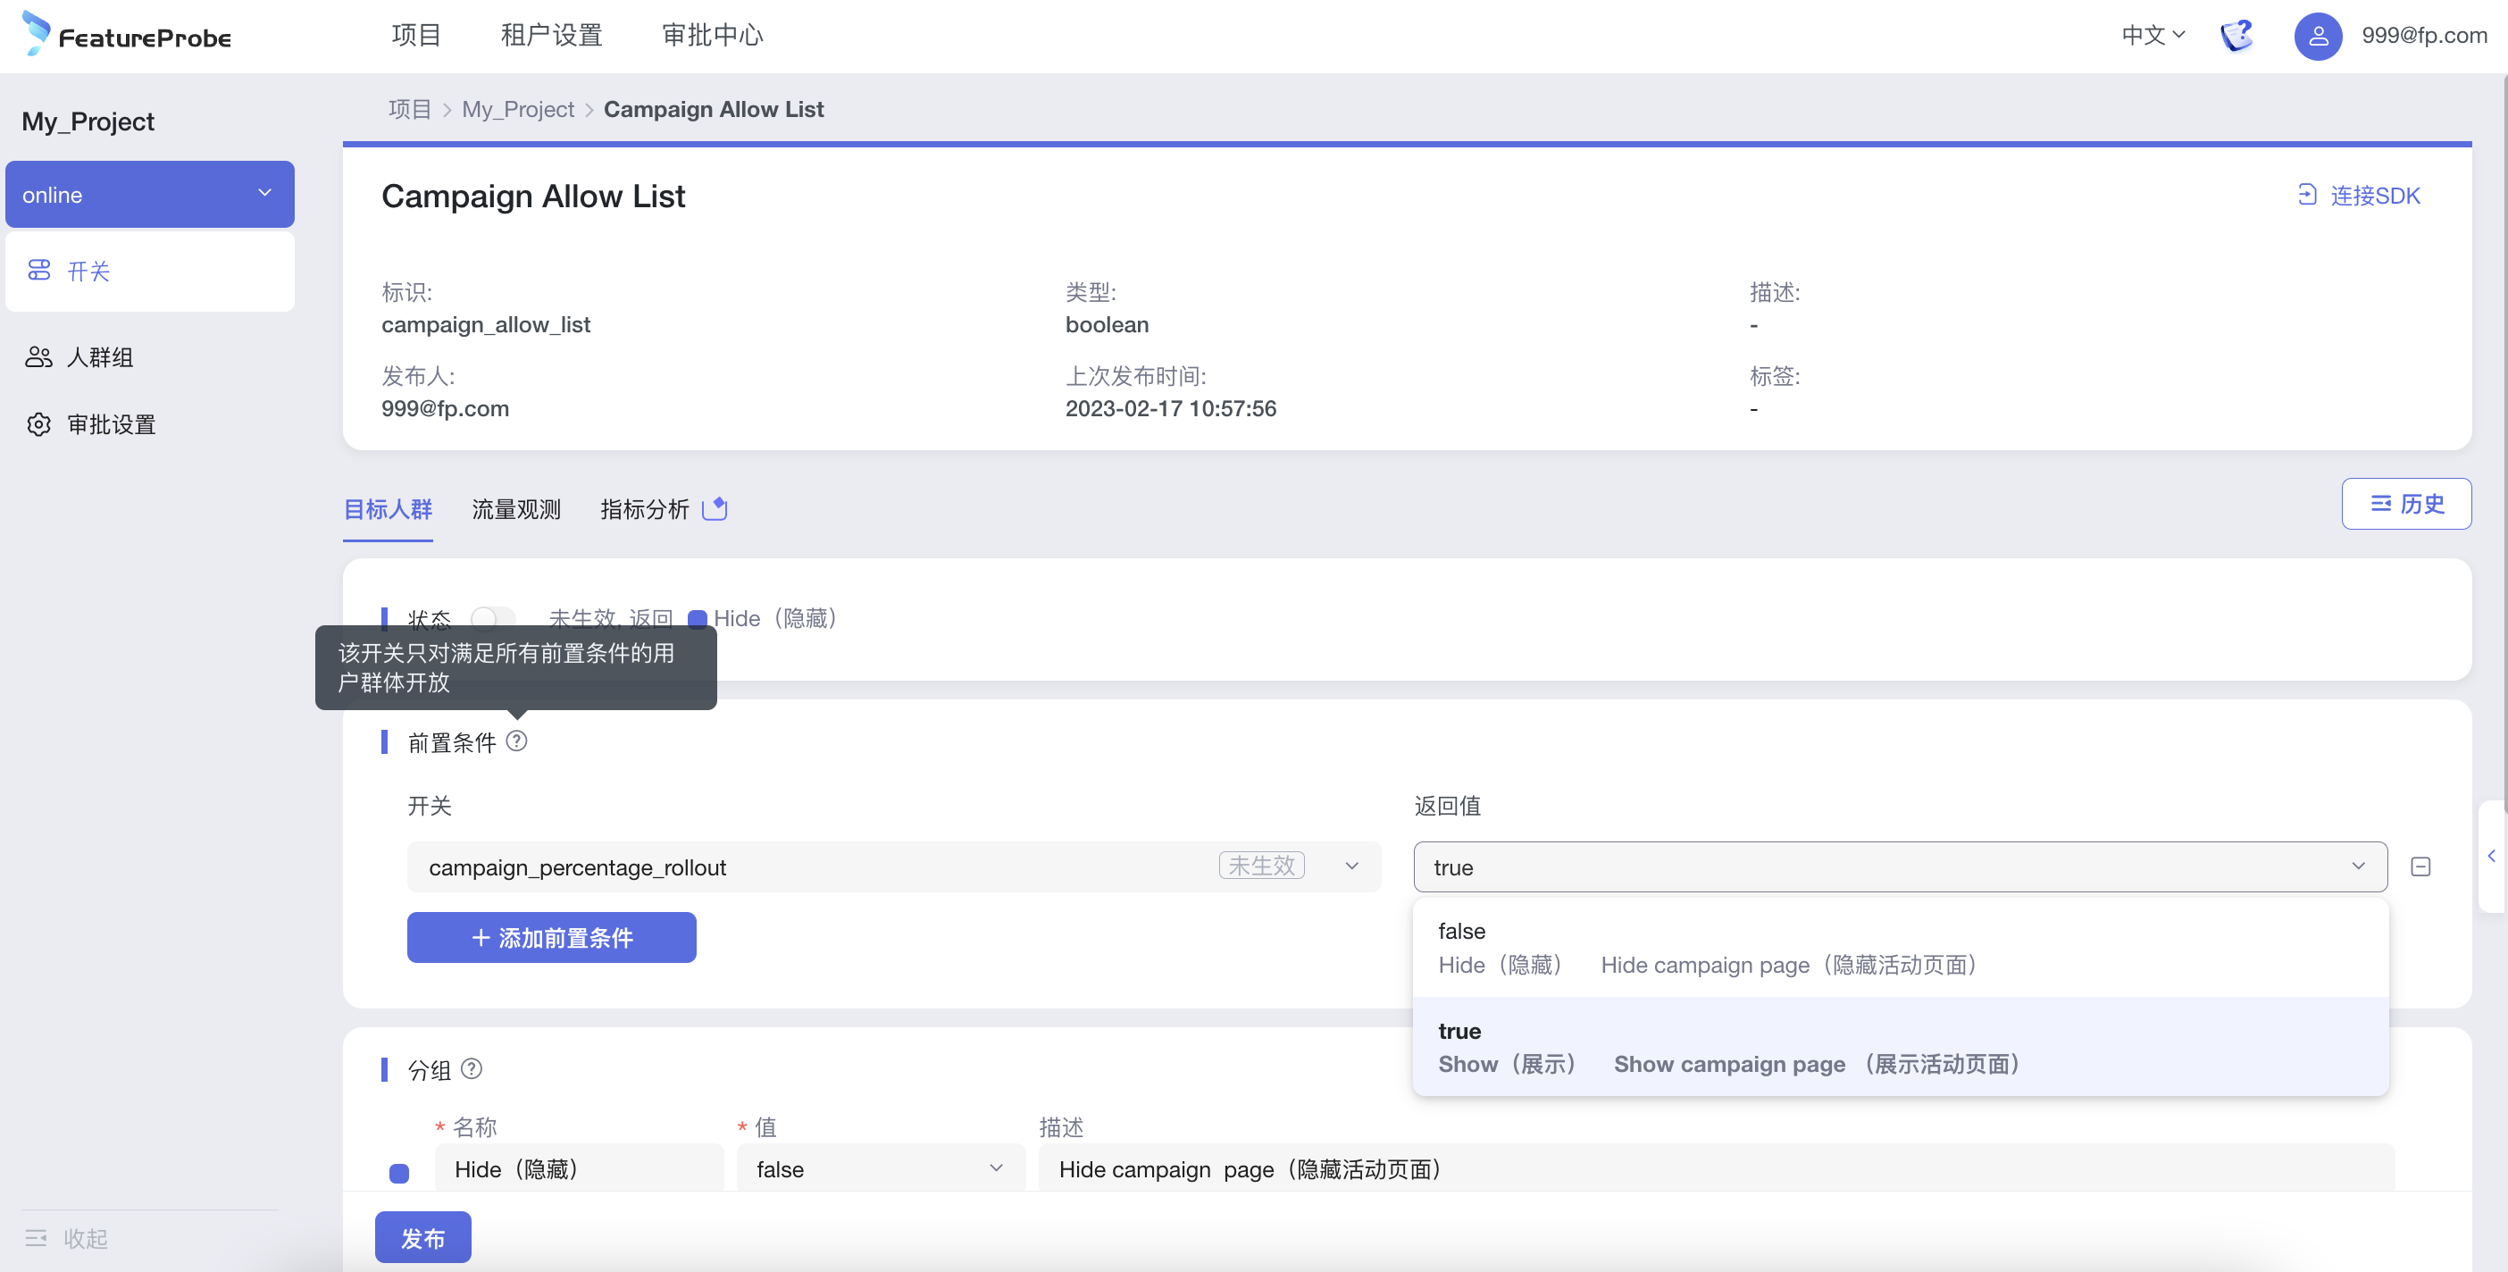Switch to the 流量观测 tab
Viewport: 2508px width, 1272px height.
point(516,508)
